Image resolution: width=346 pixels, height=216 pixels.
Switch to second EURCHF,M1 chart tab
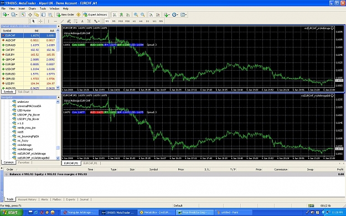click(90, 163)
